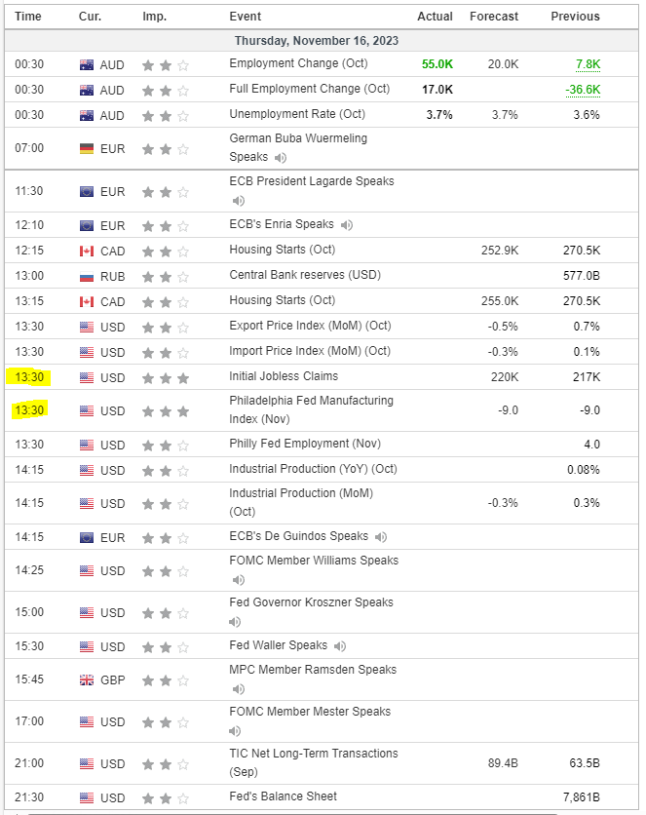Click the speaker icon next to ECB's Enria Speaks
The image size is (646, 815).
coord(347,225)
